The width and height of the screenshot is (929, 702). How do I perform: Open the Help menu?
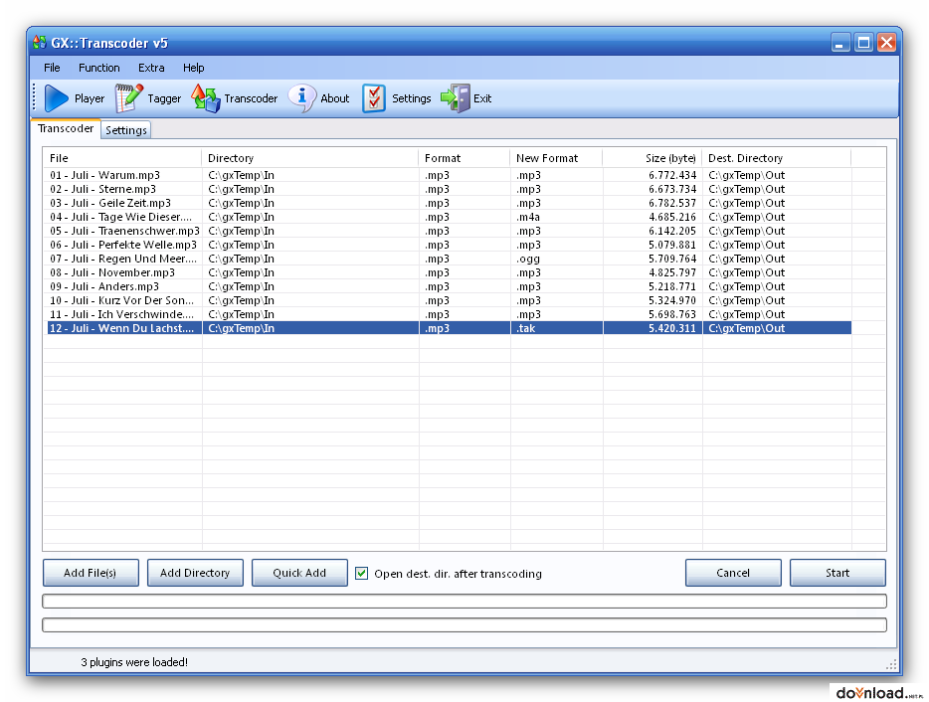(193, 68)
